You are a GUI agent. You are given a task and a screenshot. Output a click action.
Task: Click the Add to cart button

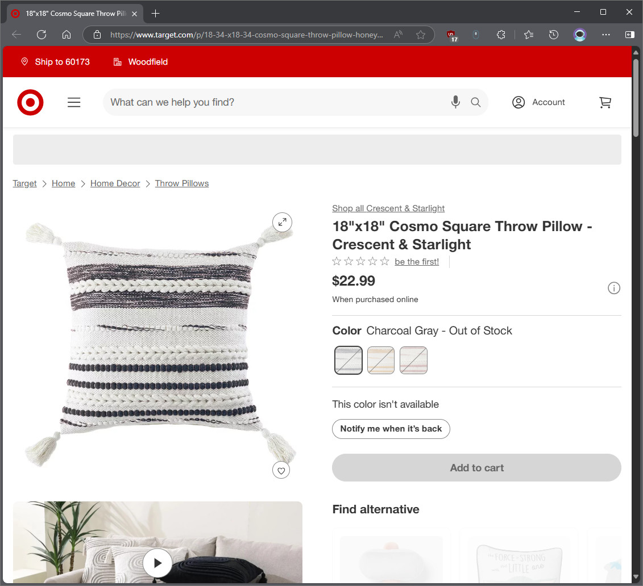[476, 468]
